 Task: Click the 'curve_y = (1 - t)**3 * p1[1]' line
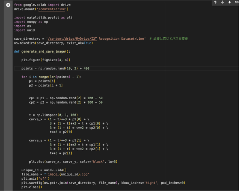pos(59,141)
